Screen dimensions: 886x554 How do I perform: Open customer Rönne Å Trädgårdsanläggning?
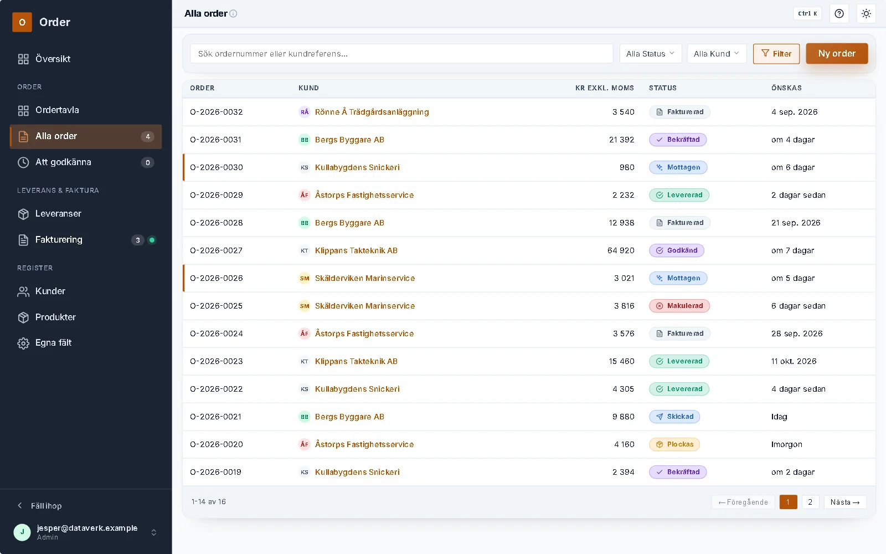tap(372, 112)
